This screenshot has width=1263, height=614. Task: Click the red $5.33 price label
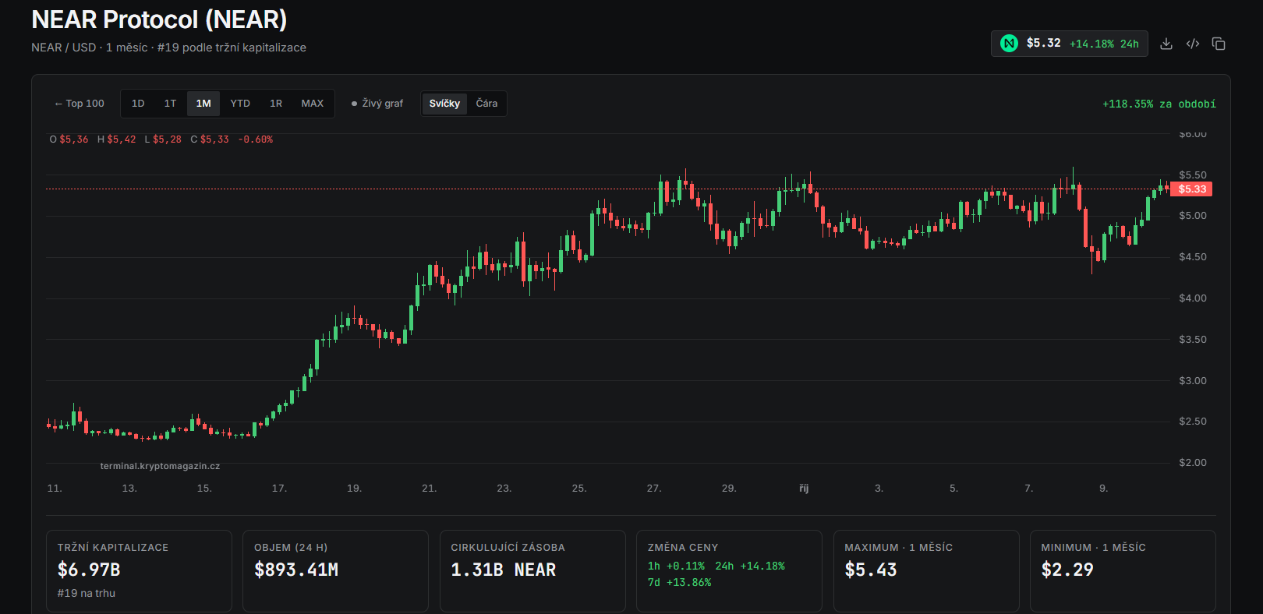click(x=1191, y=189)
